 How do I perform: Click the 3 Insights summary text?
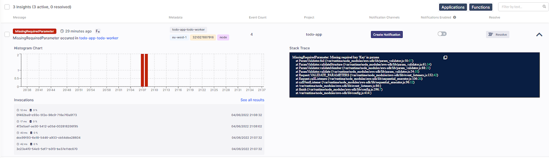(x=42, y=7)
